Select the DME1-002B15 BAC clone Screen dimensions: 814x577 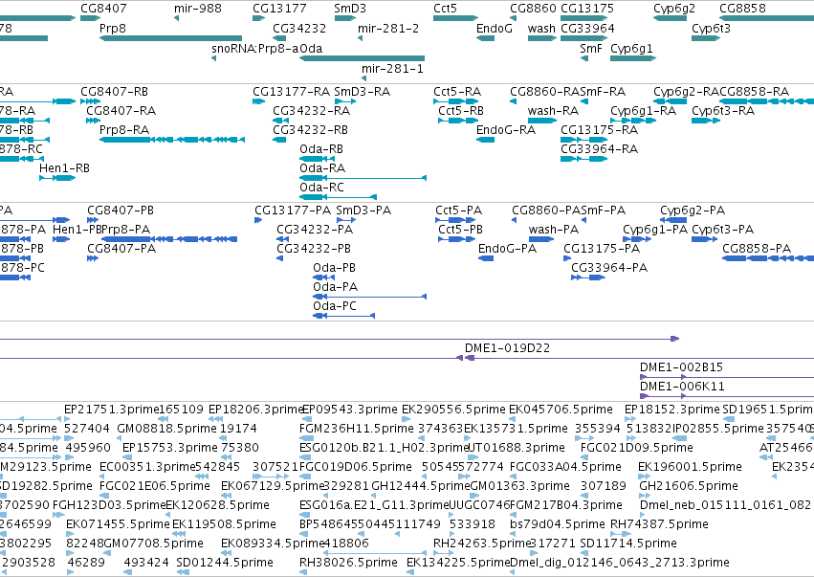pyautogui.click(x=681, y=367)
